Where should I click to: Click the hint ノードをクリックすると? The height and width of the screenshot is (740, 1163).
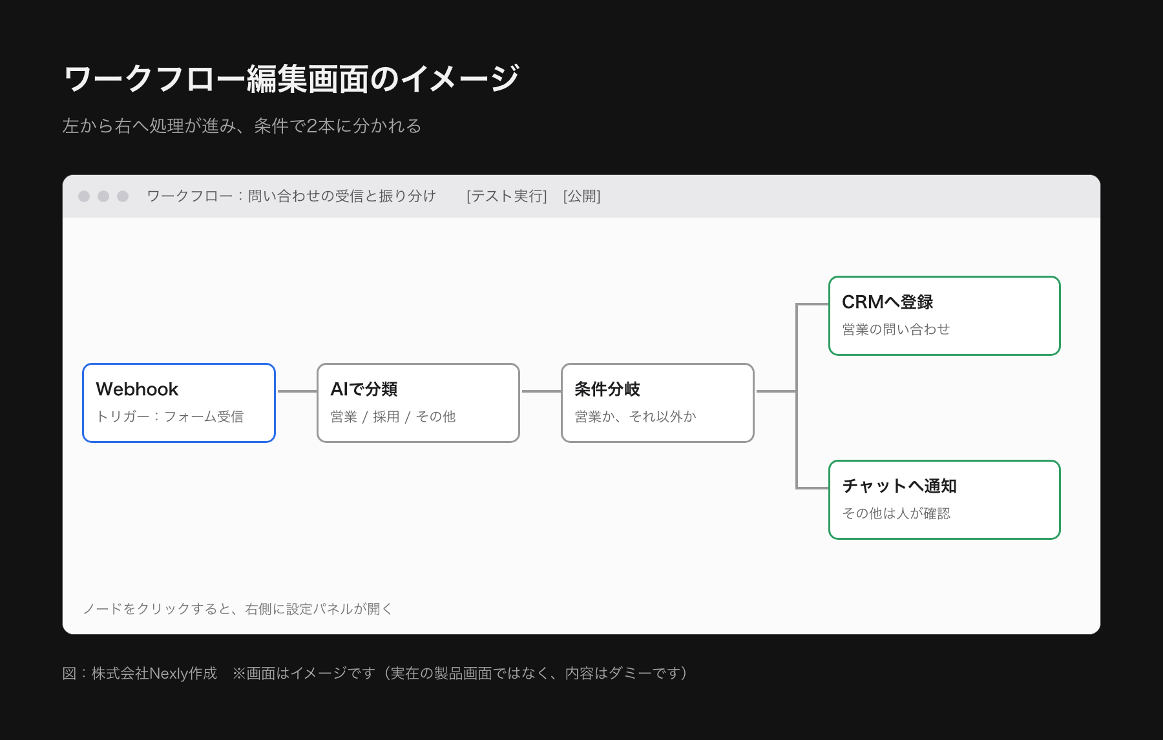tap(157, 609)
